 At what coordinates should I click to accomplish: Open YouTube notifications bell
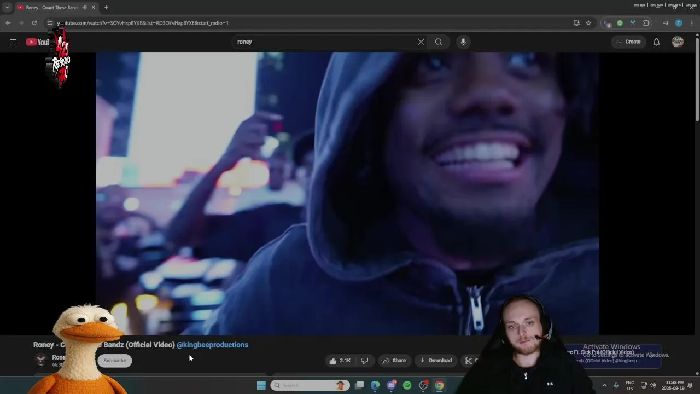[657, 42]
